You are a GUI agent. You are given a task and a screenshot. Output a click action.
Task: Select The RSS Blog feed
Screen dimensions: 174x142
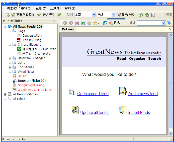pyautogui.click(x=32, y=40)
